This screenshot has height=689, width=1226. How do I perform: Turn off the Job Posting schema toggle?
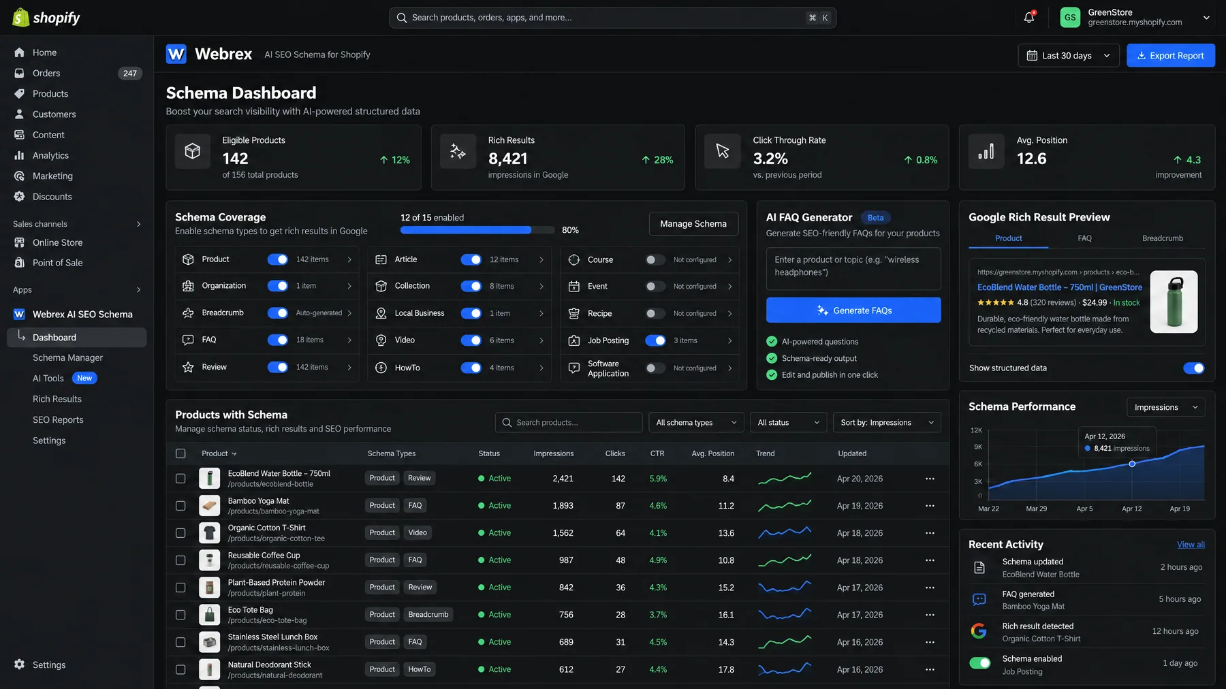tap(655, 340)
